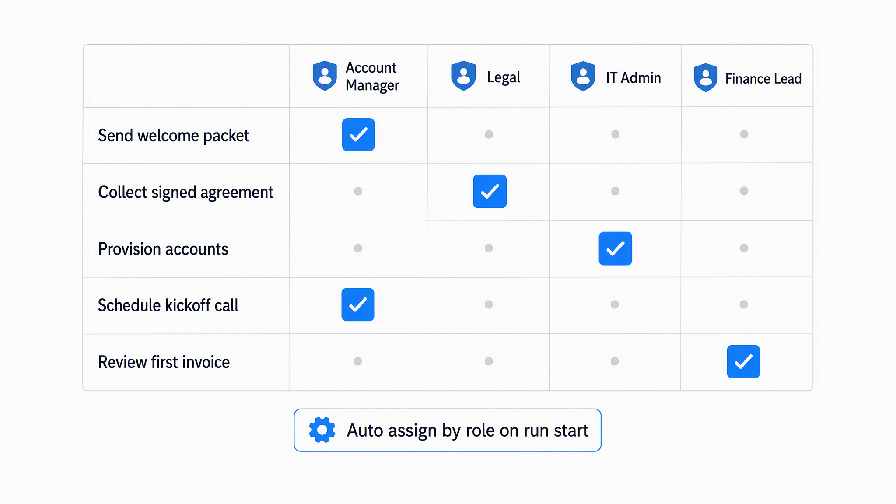Click the Legal role shield icon
Viewport: 896px width, 504px height.
click(x=463, y=76)
